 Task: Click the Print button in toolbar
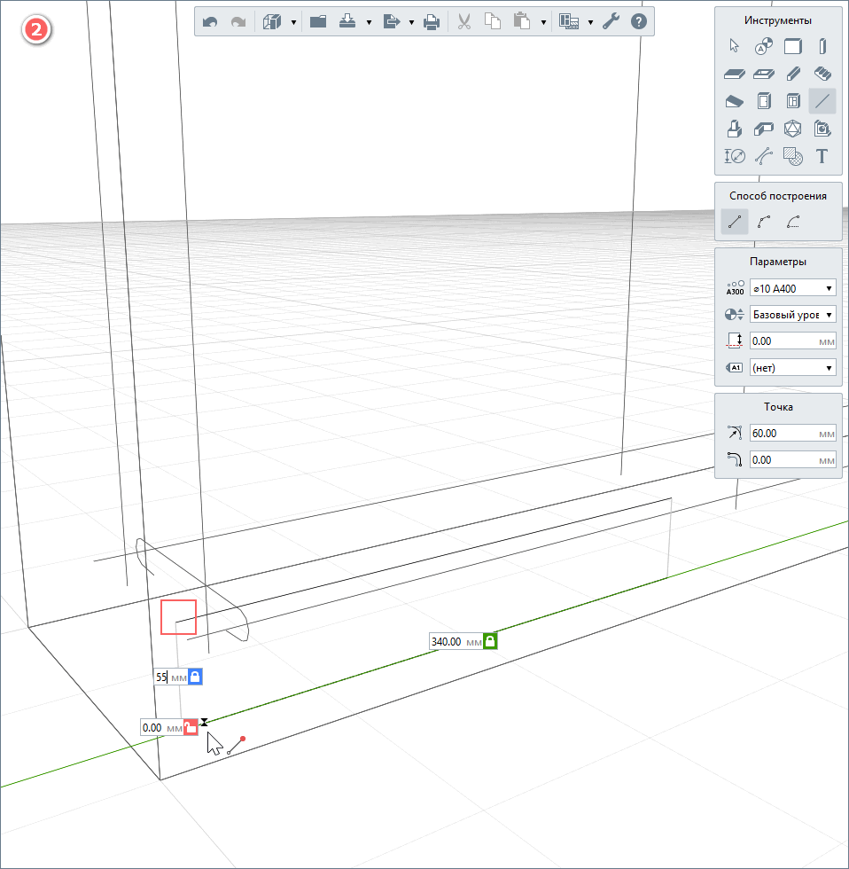click(431, 22)
